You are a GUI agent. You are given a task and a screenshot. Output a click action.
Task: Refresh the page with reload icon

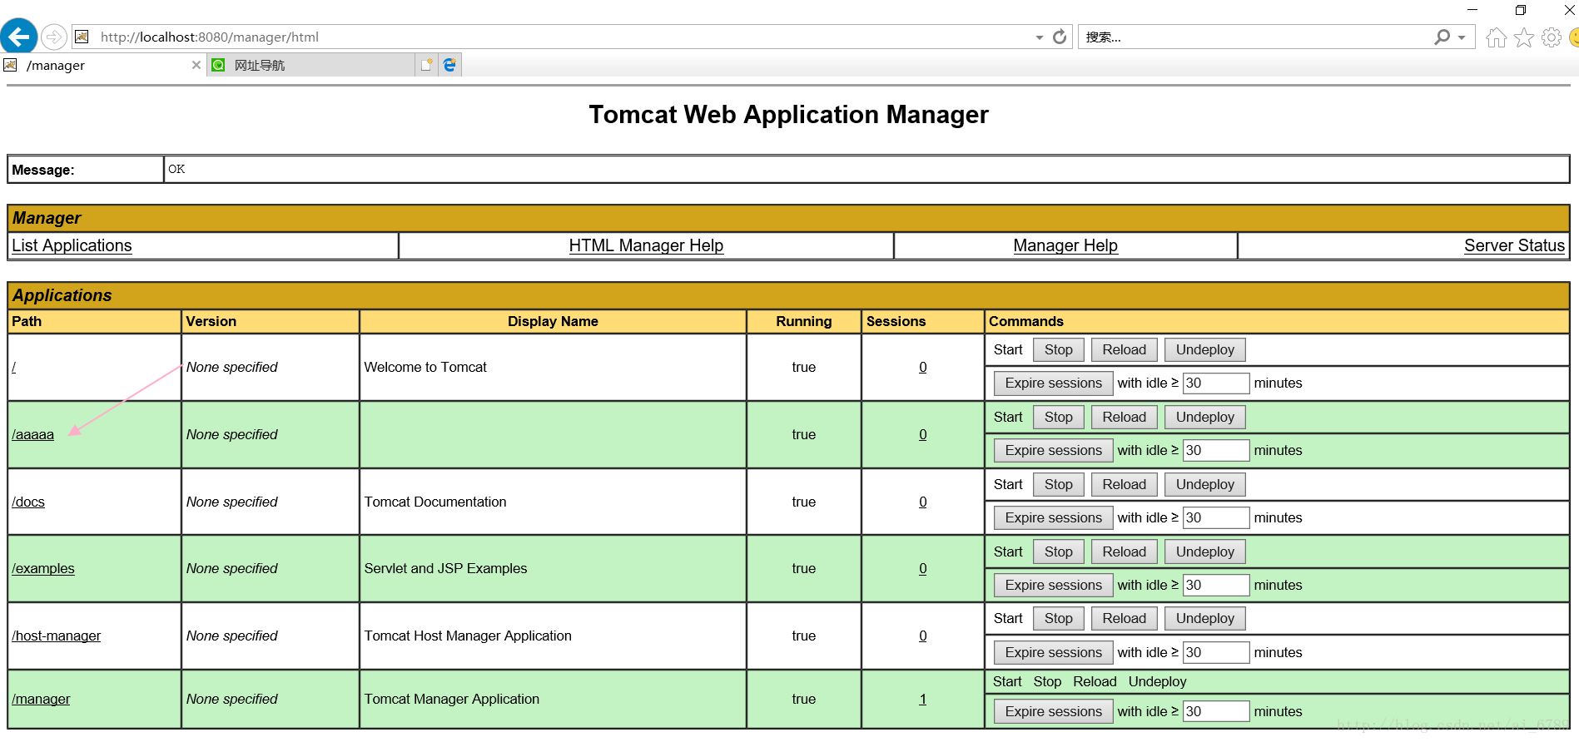(x=1060, y=37)
